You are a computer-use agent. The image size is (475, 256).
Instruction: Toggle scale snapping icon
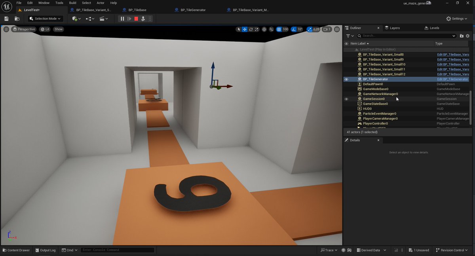309,29
